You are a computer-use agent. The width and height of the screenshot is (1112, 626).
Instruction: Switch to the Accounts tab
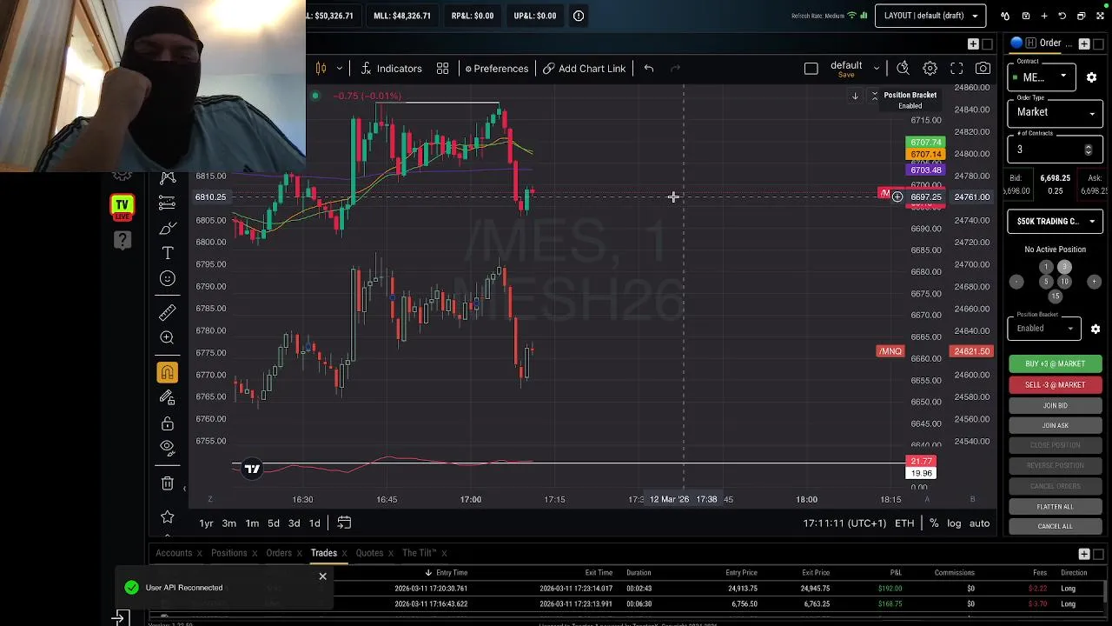174,553
